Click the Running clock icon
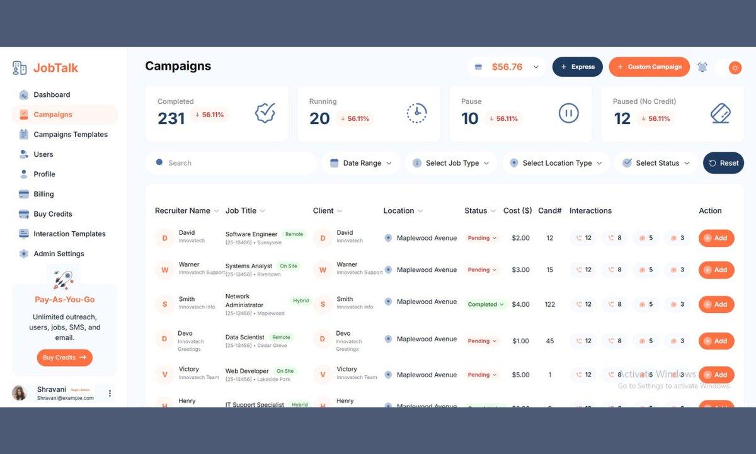 pos(416,113)
